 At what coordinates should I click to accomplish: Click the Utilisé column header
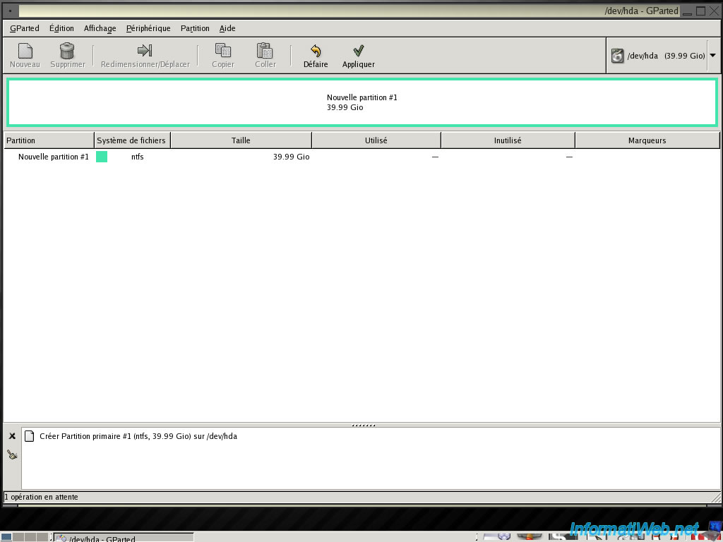[376, 140]
